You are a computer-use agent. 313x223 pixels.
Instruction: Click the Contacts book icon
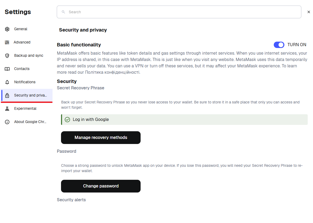[x=7, y=69]
